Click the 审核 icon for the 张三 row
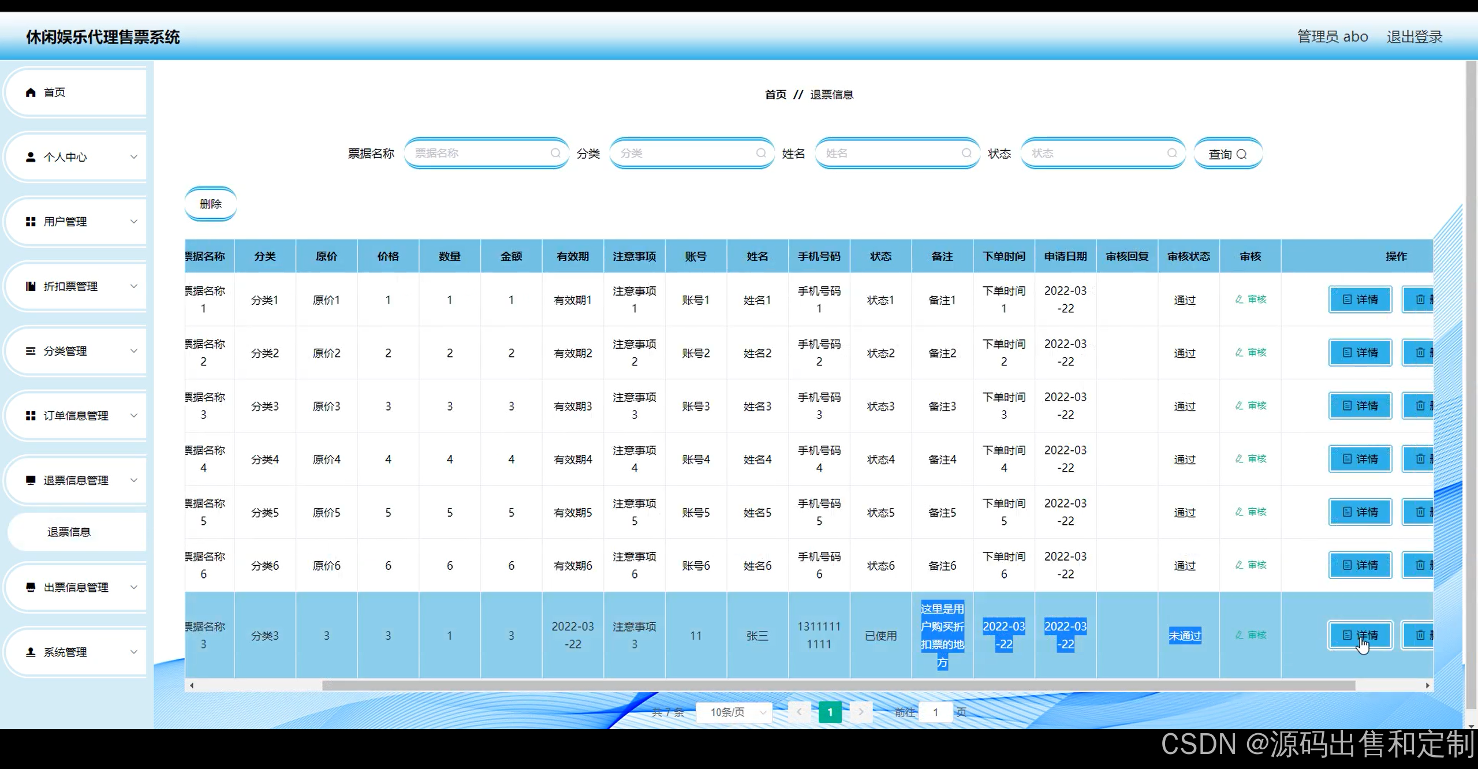This screenshot has height=769, width=1478. 1239,635
